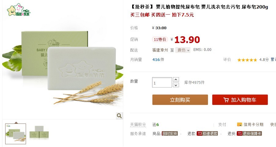Click the five-star rating stars
Viewport: 276px width, 147px height.
[247, 60]
